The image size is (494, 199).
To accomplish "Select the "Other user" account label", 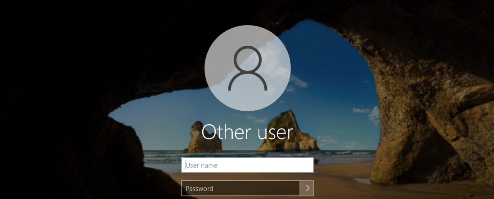I will [248, 132].
